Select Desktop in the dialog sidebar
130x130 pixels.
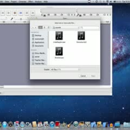pyautogui.click(x=37, y=35)
